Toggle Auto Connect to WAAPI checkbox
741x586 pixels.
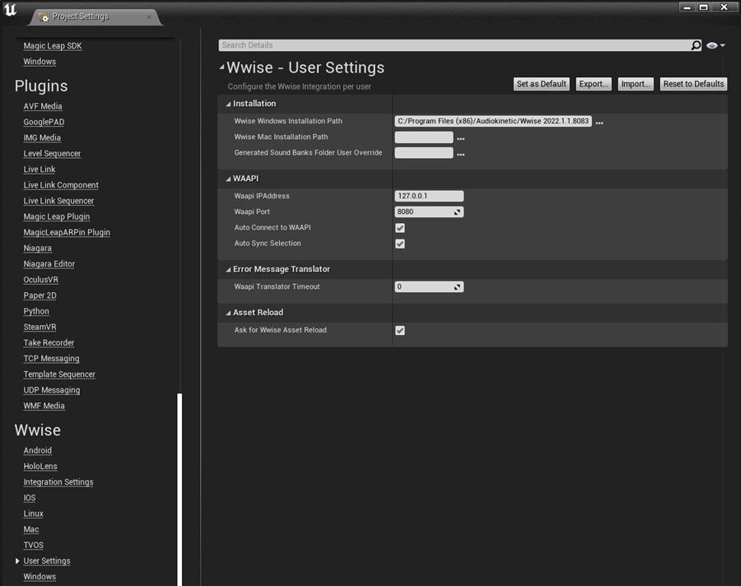[400, 228]
